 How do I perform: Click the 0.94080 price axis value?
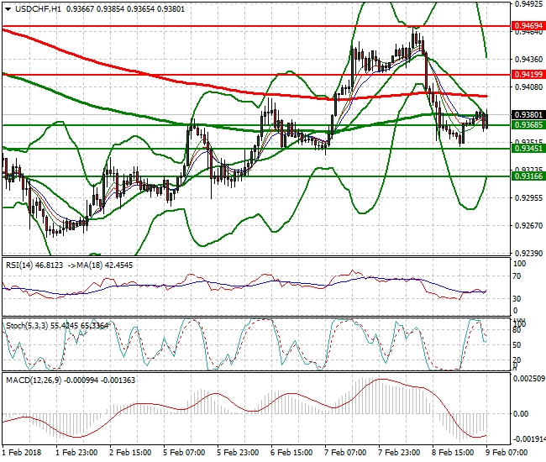coord(528,87)
